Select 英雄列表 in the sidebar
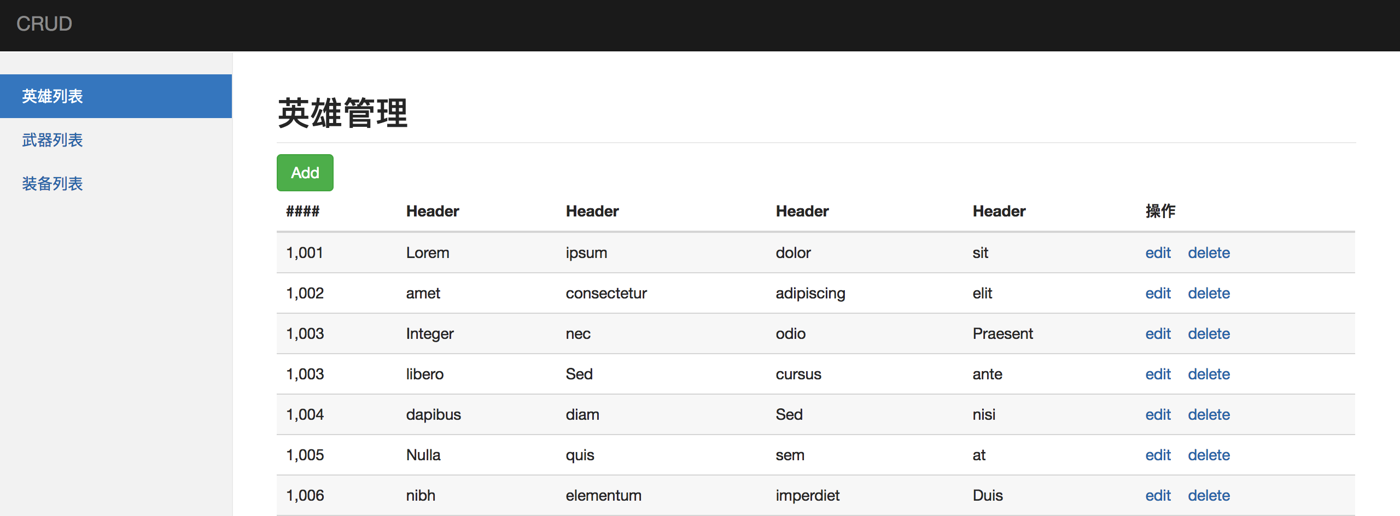 tap(116, 96)
